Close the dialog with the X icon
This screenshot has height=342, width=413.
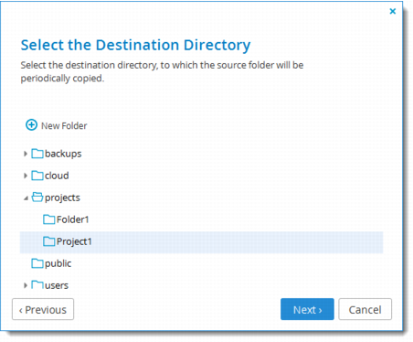coord(393,11)
